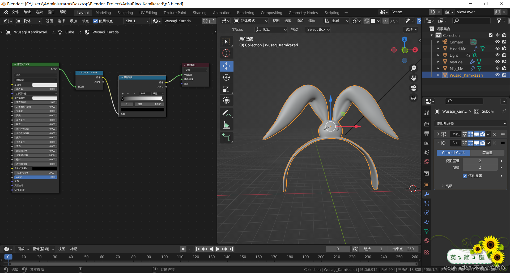This screenshot has width=510, height=273.
Task: Click the white 基础色 color swatch
Action: point(45,85)
